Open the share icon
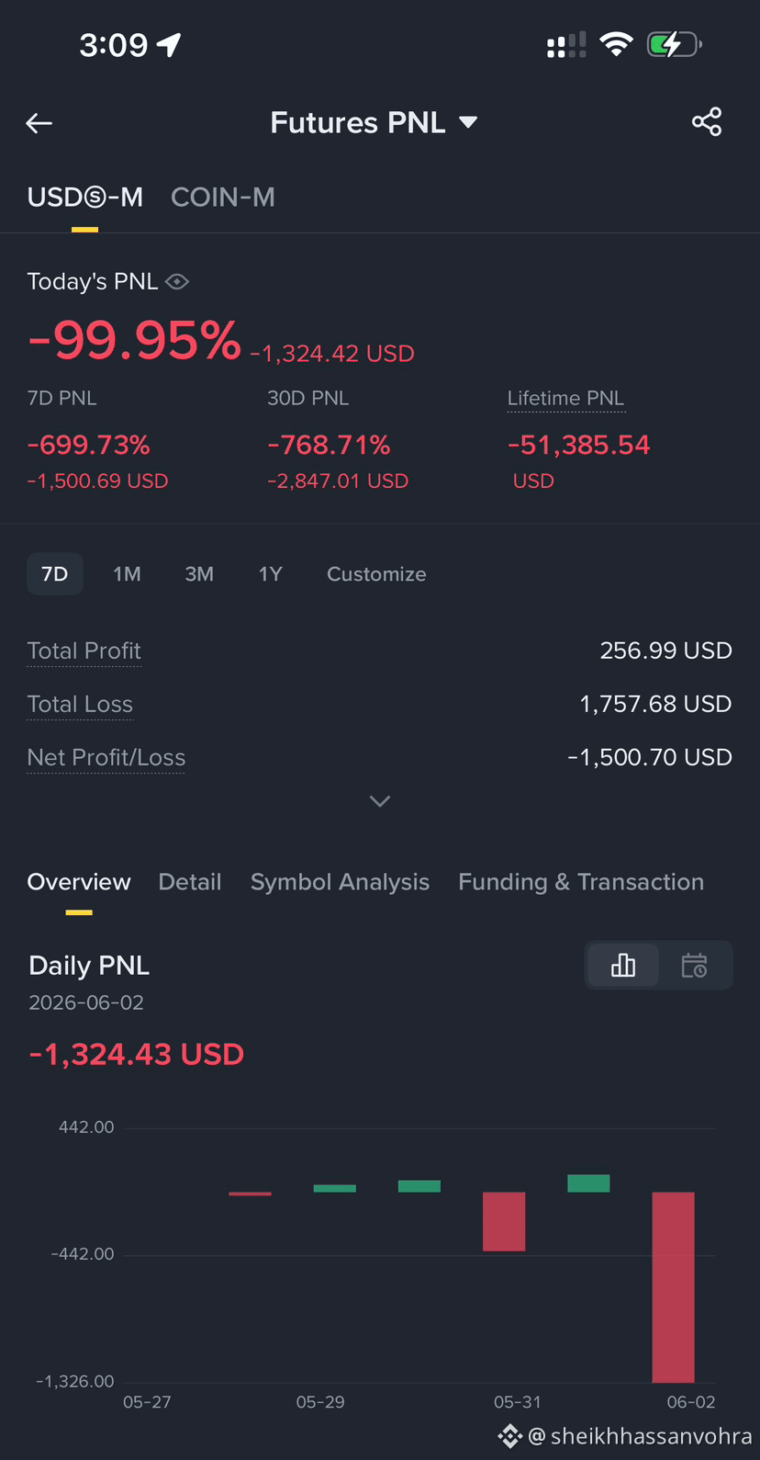The width and height of the screenshot is (760, 1460). pos(707,122)
